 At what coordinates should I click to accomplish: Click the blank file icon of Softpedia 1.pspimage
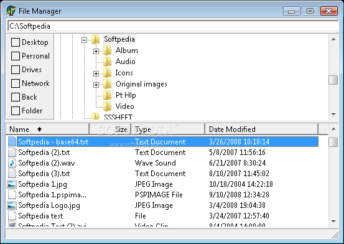pos(12,194)
